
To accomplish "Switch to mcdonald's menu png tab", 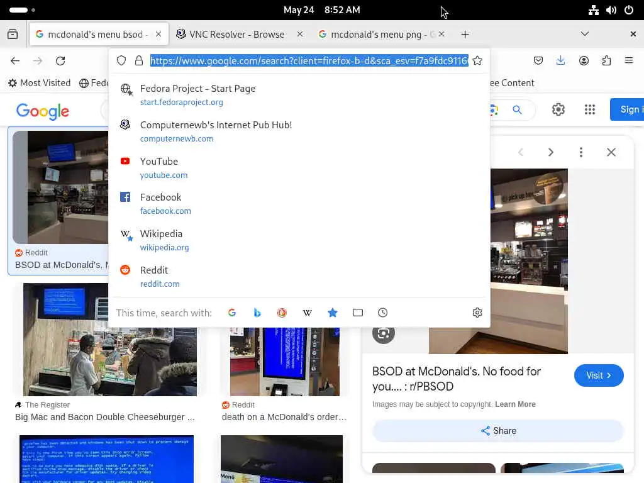I will click(x=377, y=35).
